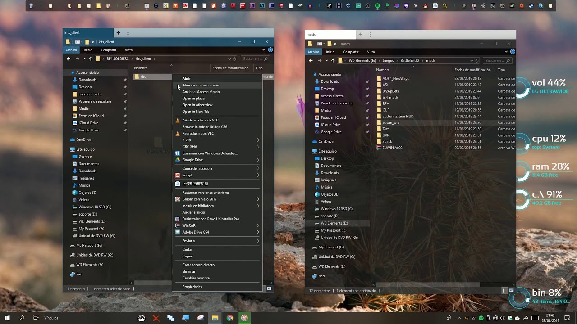Open Google Chrome from the taskbar
This screenshot has width=577, height=324.
tap(230, 318)
